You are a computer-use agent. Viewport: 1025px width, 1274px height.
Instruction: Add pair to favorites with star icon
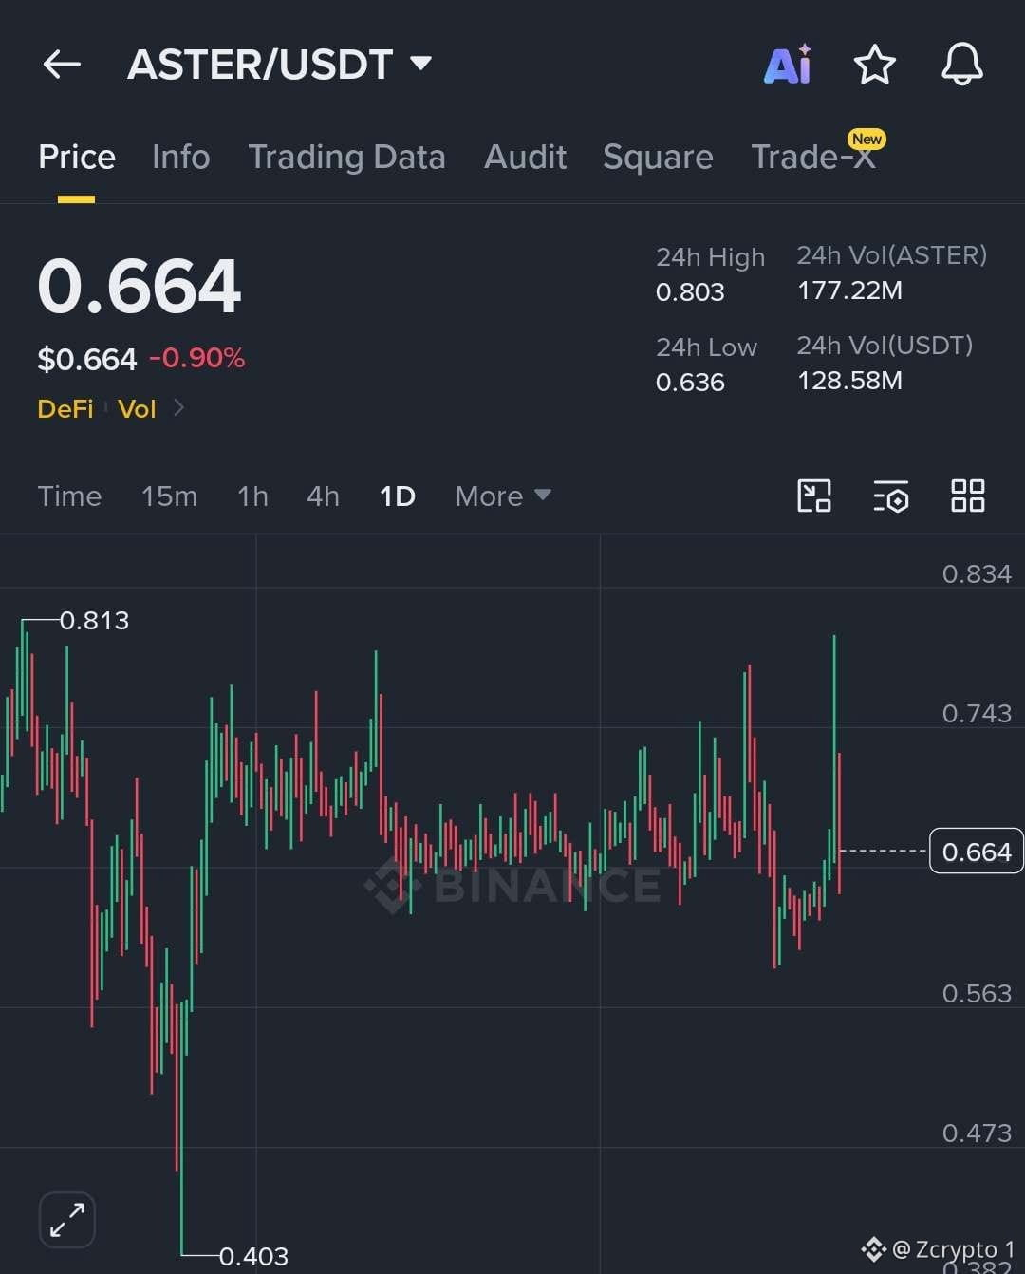coord(874,65)
